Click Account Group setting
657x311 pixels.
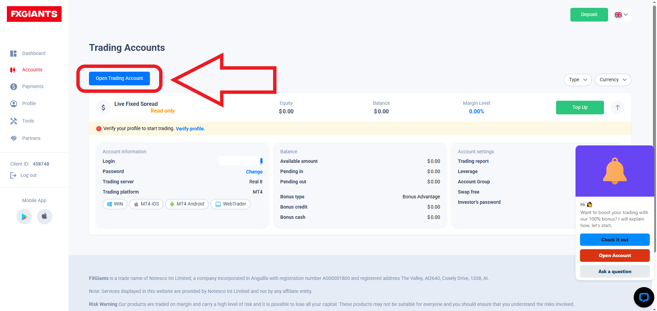pos(474,182)
